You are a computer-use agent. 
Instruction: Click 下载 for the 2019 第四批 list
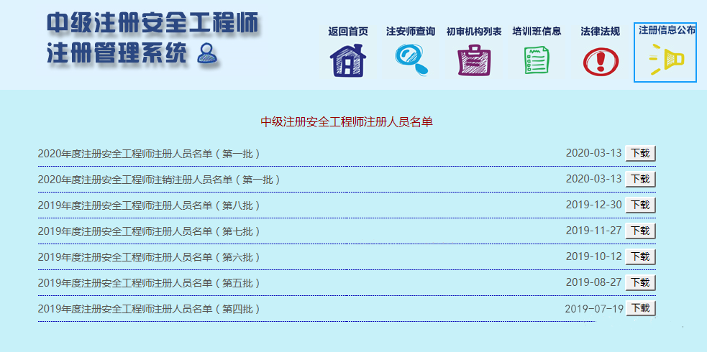click(x=640, y=308)
